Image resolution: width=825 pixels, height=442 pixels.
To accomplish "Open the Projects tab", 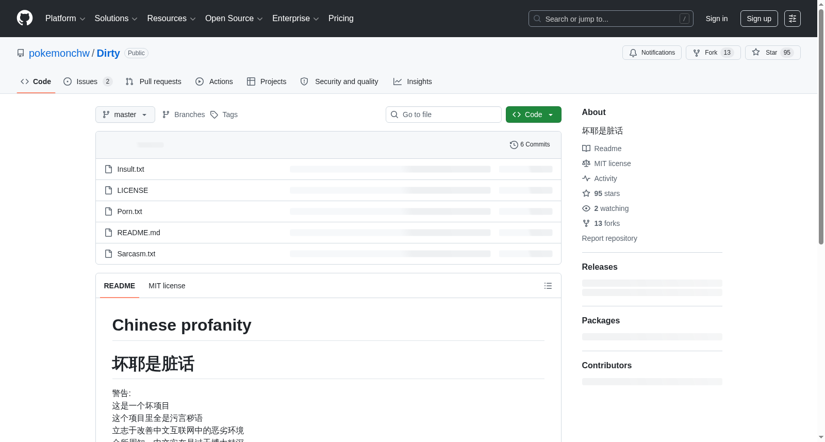I will 267,81.
